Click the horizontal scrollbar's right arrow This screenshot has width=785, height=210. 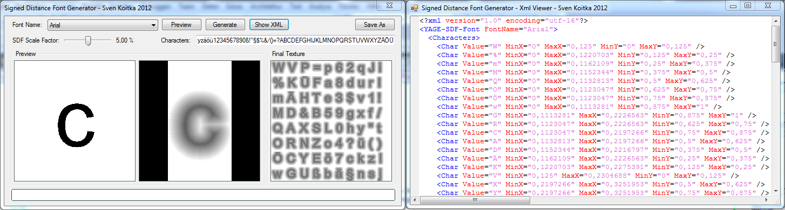click(x=767, y=200)
